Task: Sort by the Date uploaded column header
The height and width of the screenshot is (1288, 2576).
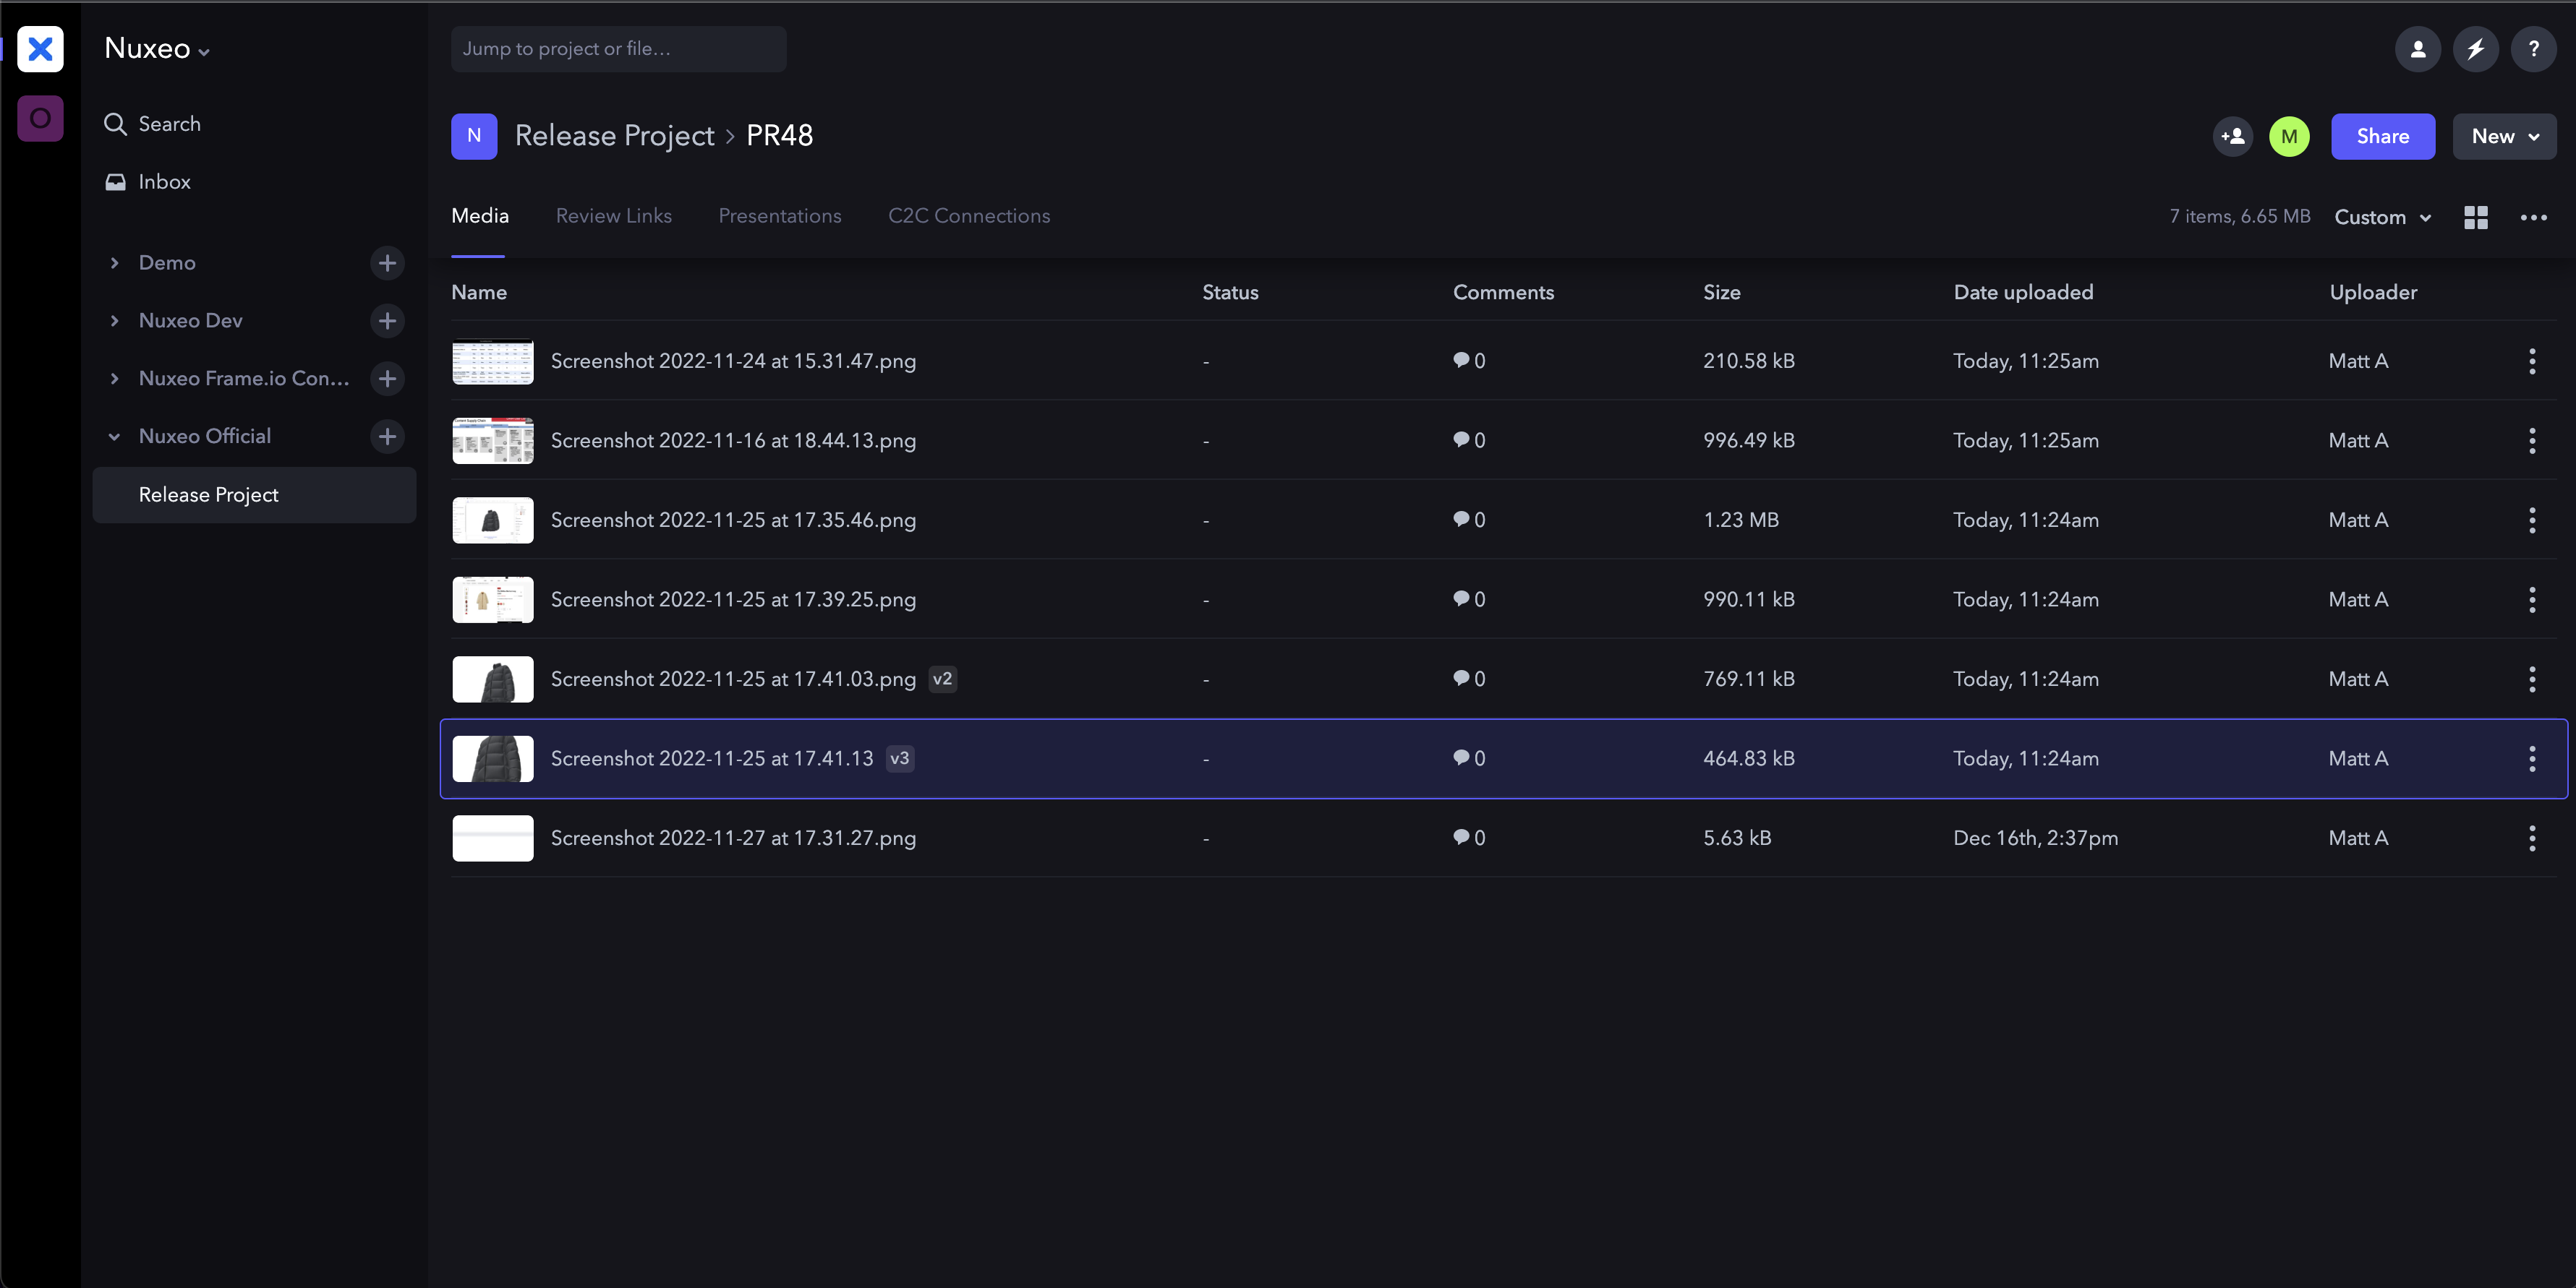Action: click(x=2023, y=293)
